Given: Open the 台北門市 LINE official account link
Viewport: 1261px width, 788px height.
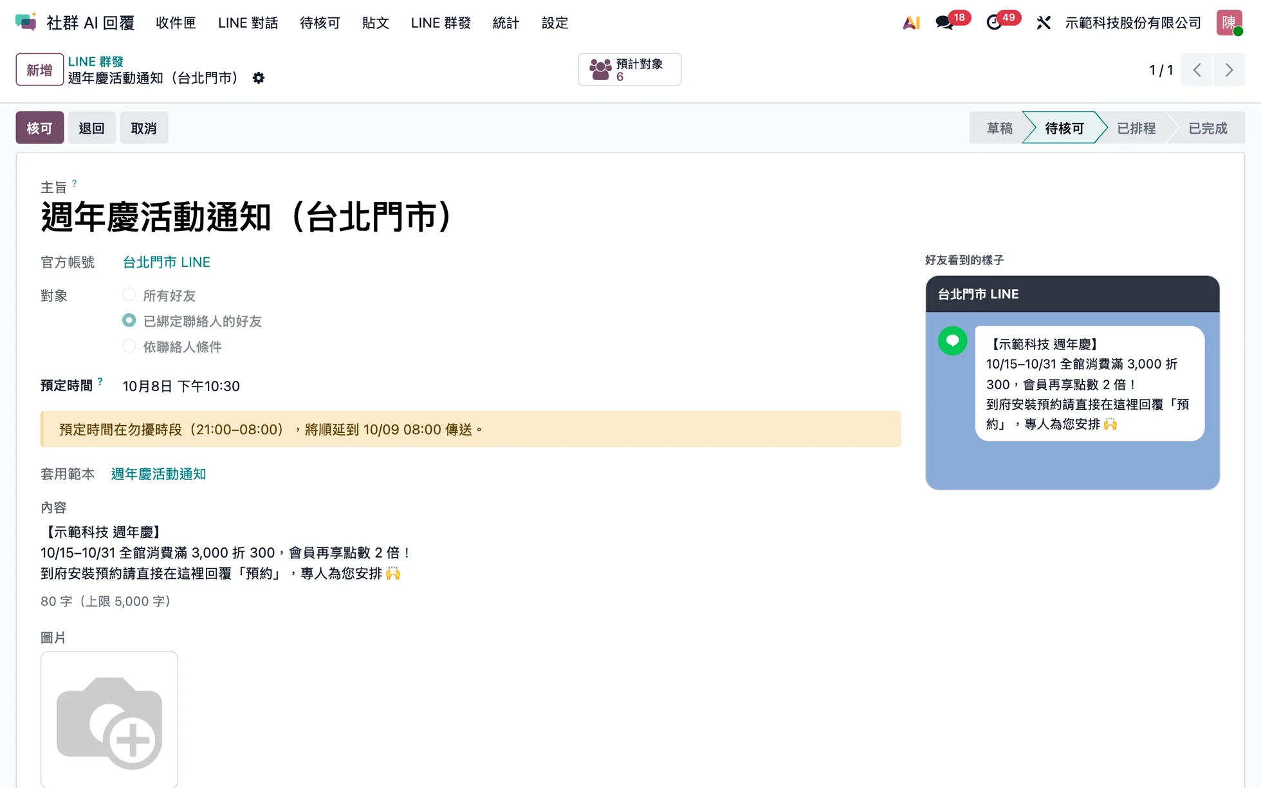Looking at the screenshot, I should coord(167,262).
